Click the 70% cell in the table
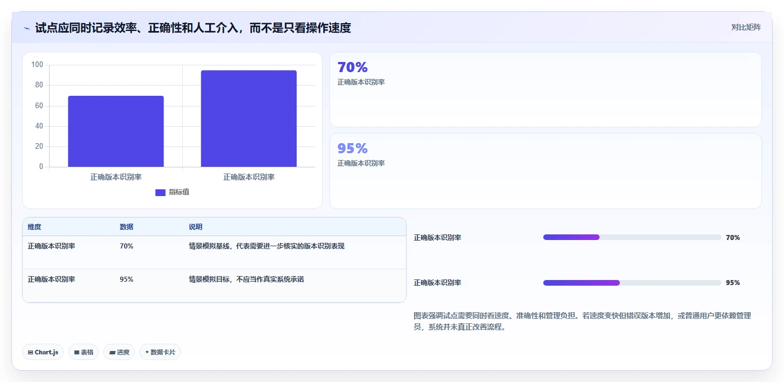784x382 pixels. point(126,246)
